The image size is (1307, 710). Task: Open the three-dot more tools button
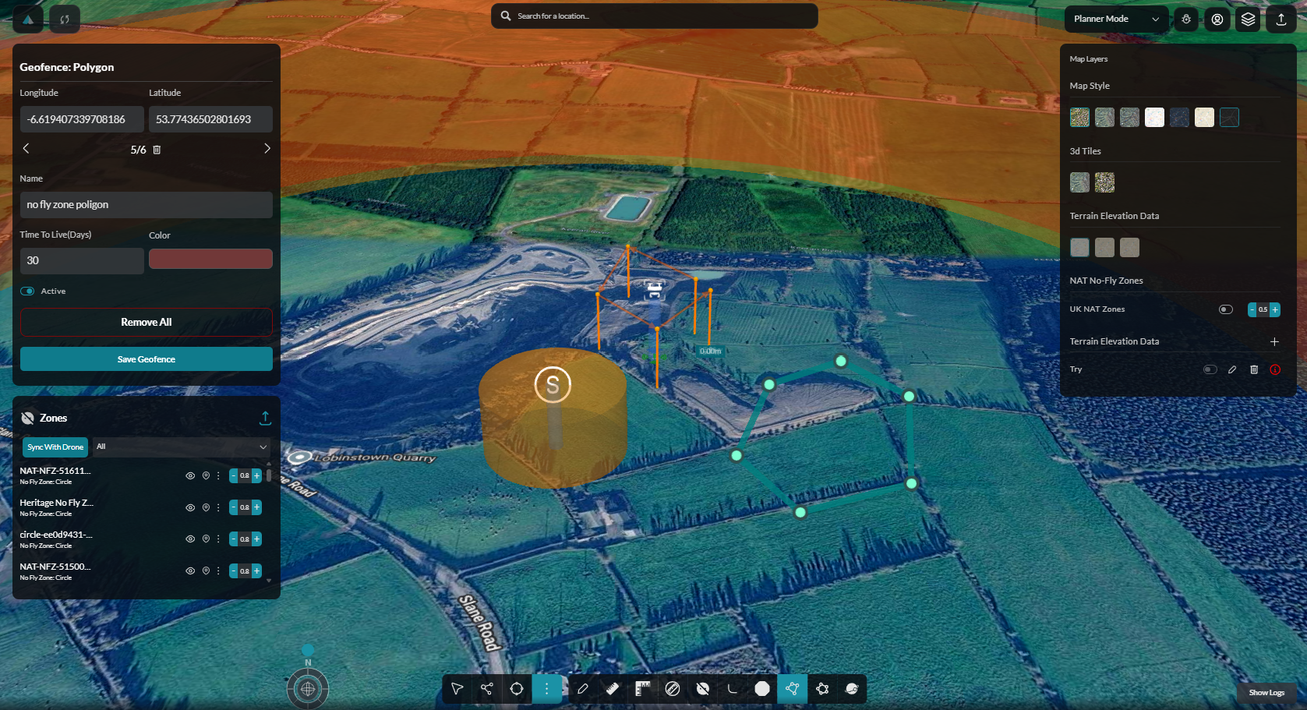tap(547, 689)
